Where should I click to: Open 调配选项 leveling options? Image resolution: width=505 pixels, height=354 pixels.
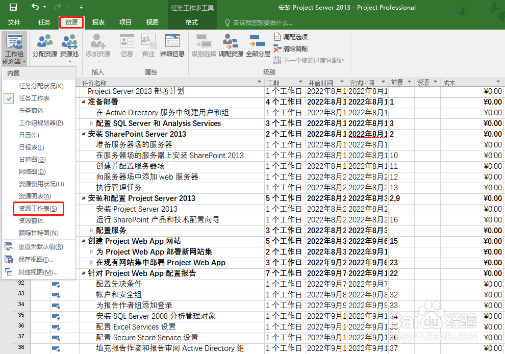point(291,37)
